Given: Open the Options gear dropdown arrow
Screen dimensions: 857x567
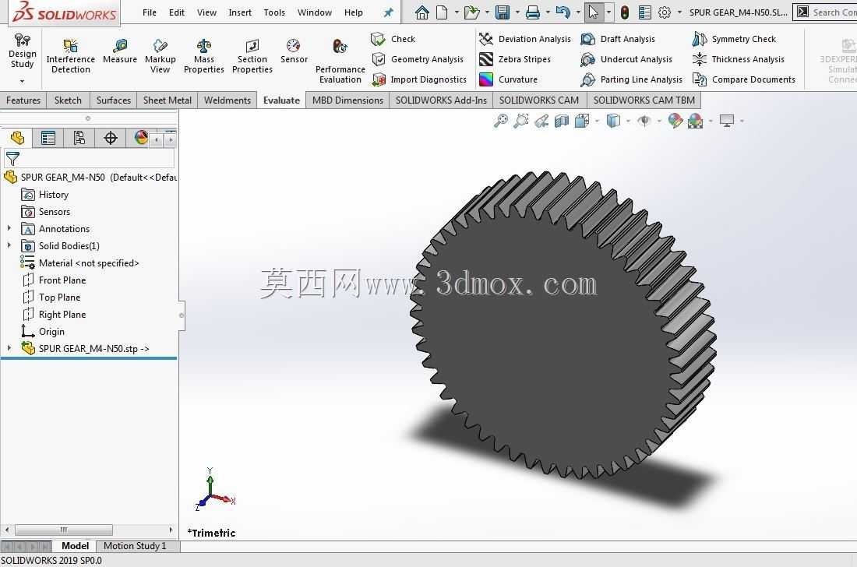Looking at the screenshot, I should (x=679, y=12).
